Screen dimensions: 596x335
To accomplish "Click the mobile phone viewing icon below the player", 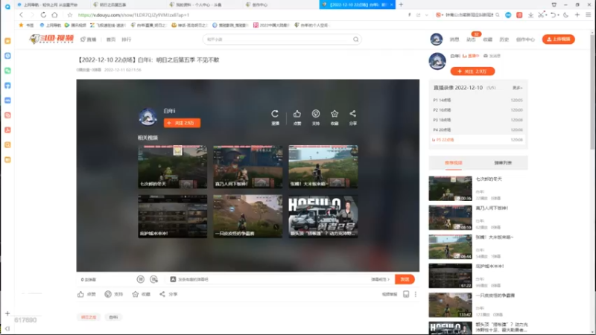I will [x=406, y=294].
